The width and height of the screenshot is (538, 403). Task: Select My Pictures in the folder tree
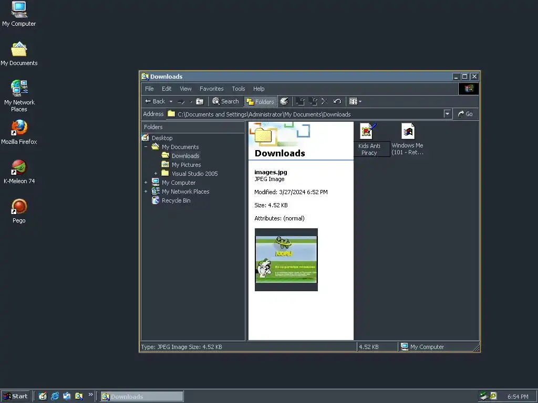tap(187, 165)
